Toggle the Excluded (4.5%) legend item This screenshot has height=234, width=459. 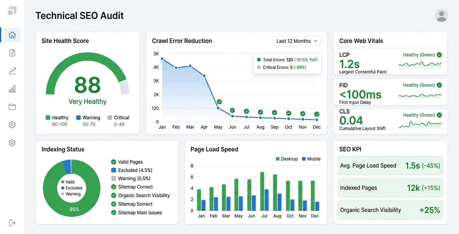132,170
